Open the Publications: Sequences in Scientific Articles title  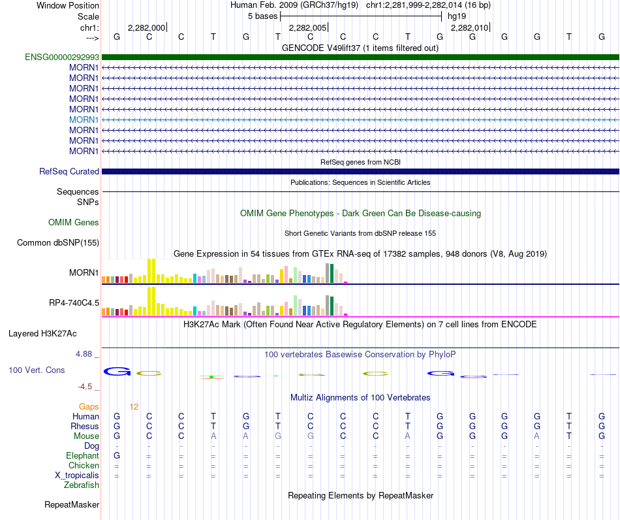pyautogui.click(x=360, y=182)
